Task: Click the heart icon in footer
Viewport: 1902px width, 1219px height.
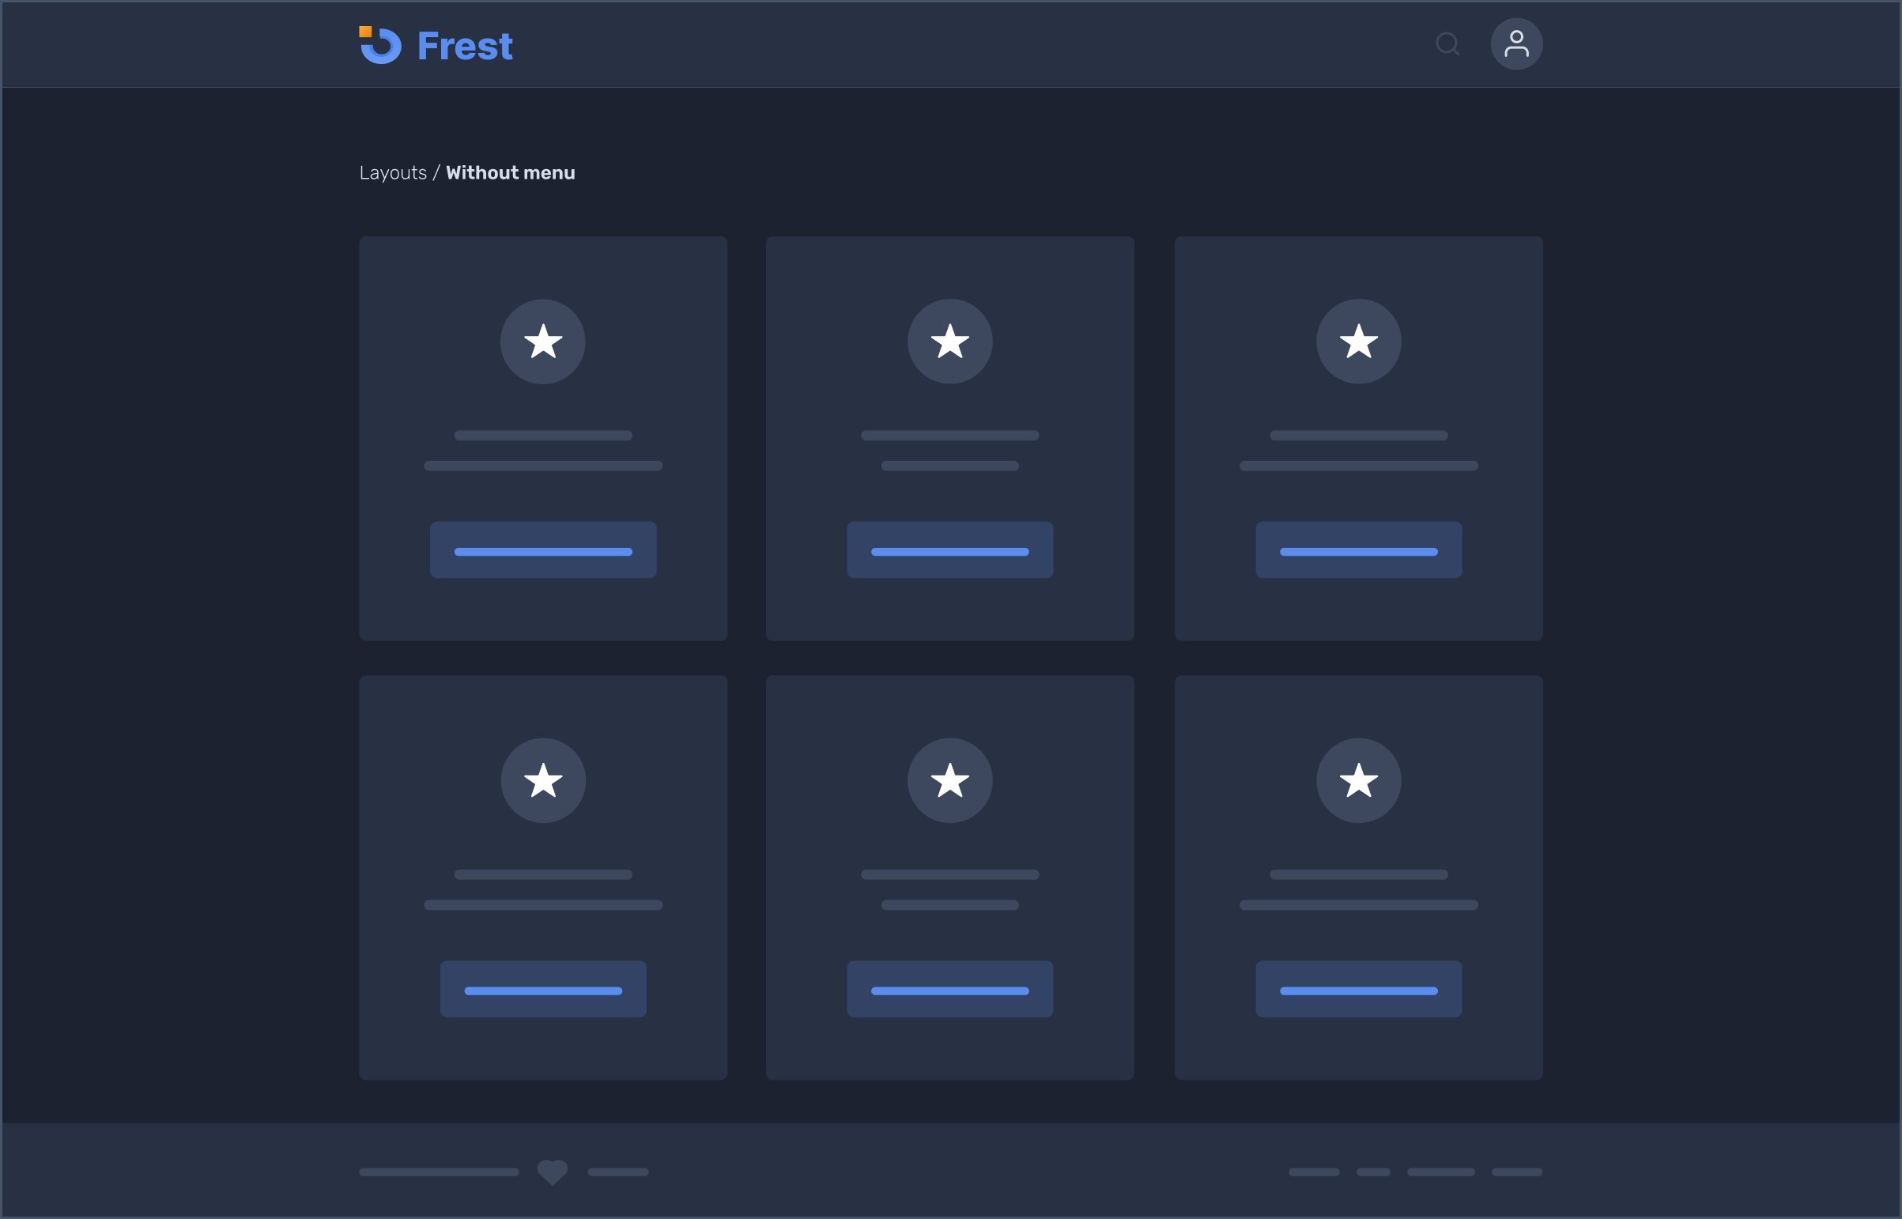Action: click(x=553, y=1172)
